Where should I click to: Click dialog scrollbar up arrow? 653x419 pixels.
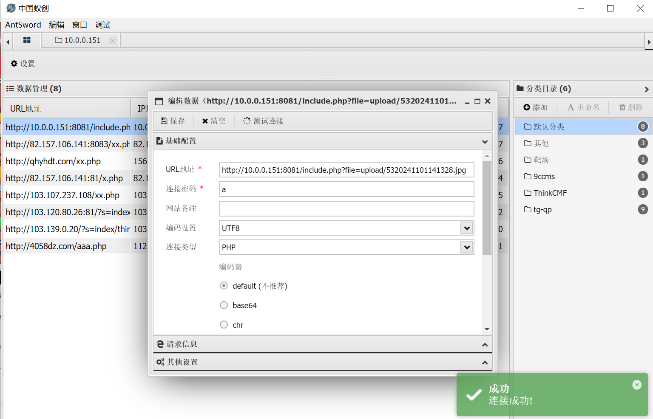coord(487,156)
